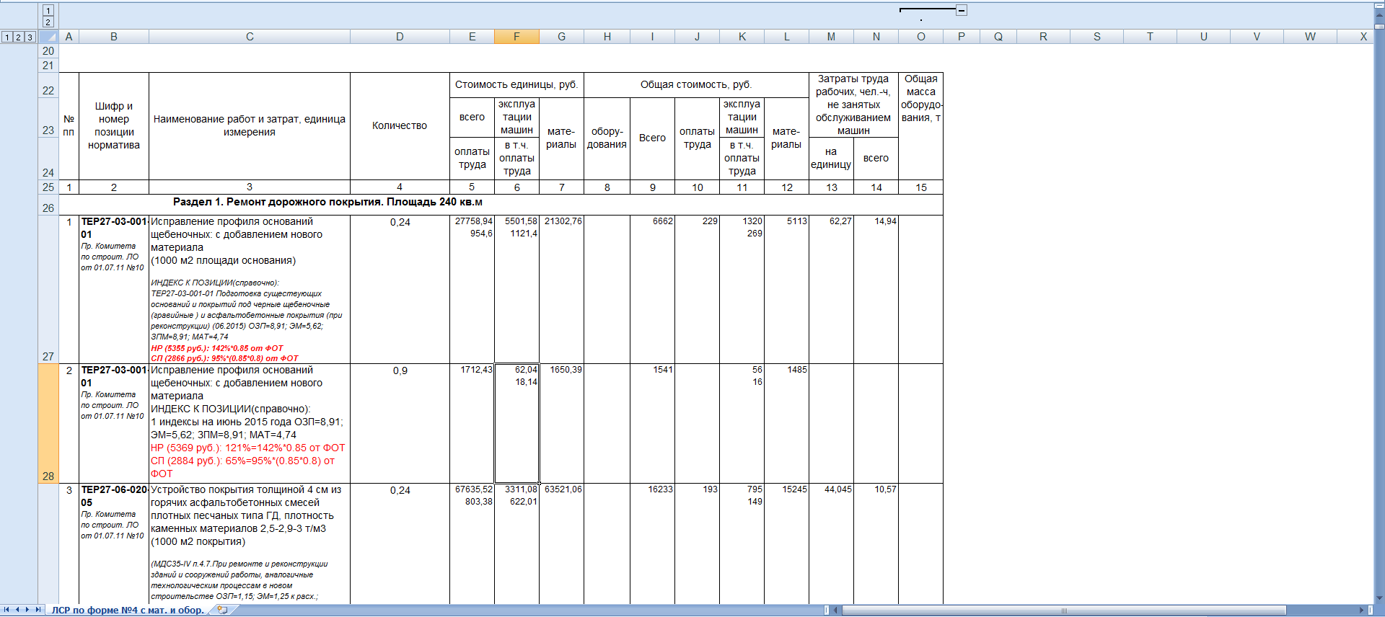Select active cell containing 62,04

pos(516,423)
